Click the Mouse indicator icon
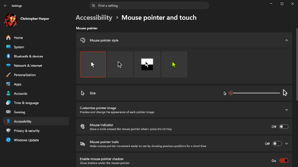Viewport: 298px width, 167px height. tap(82, 126)
